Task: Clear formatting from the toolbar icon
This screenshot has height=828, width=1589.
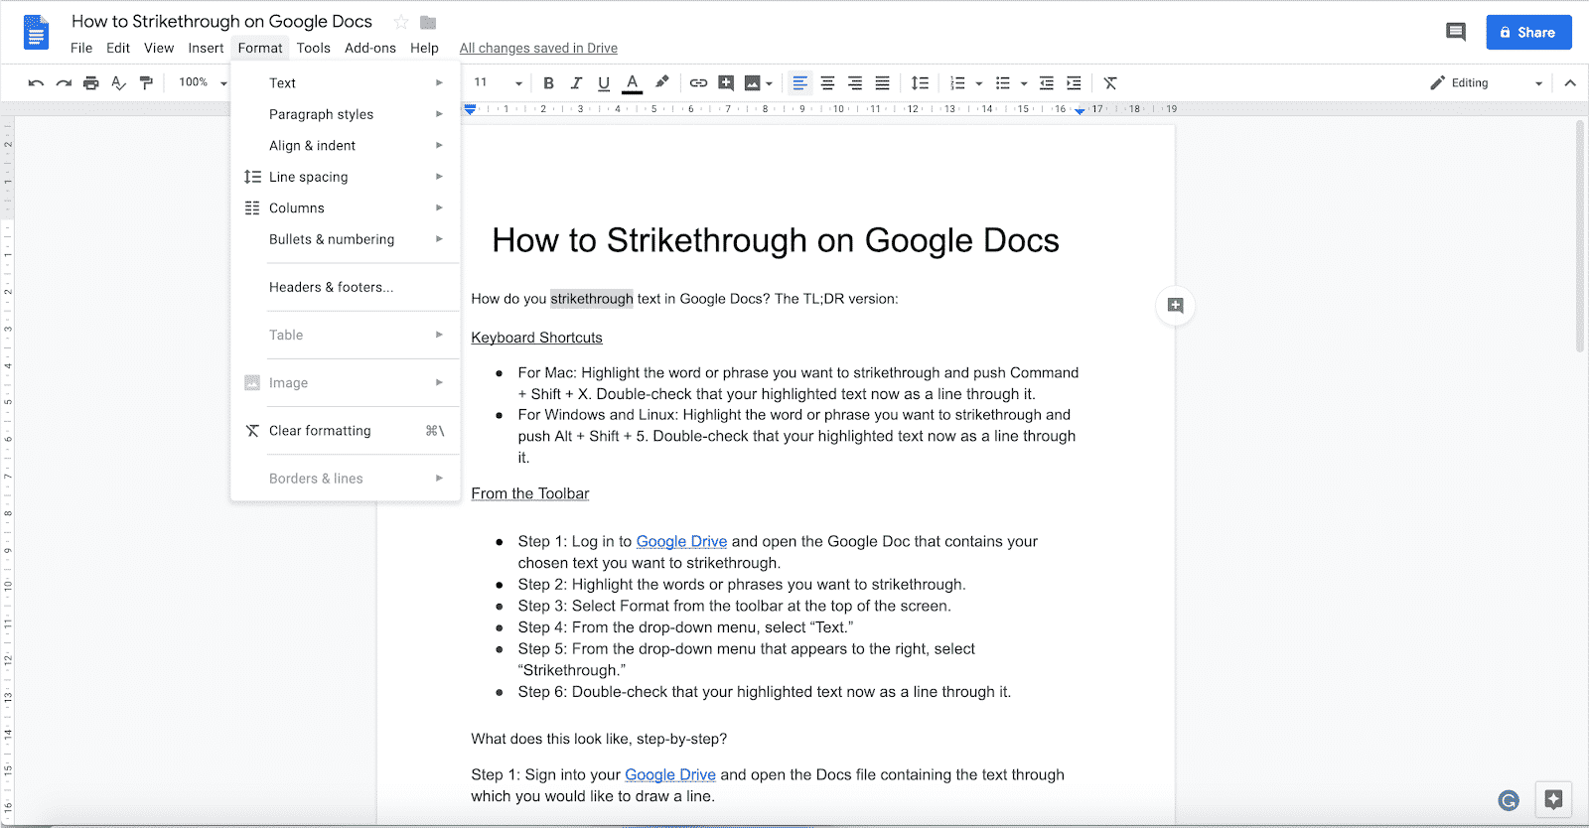Action: click(1110, 83)
